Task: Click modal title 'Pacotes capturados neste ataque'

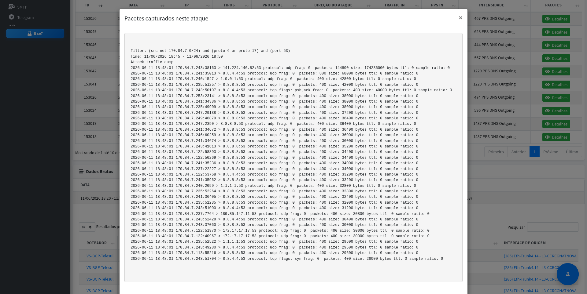Action: 166,18
